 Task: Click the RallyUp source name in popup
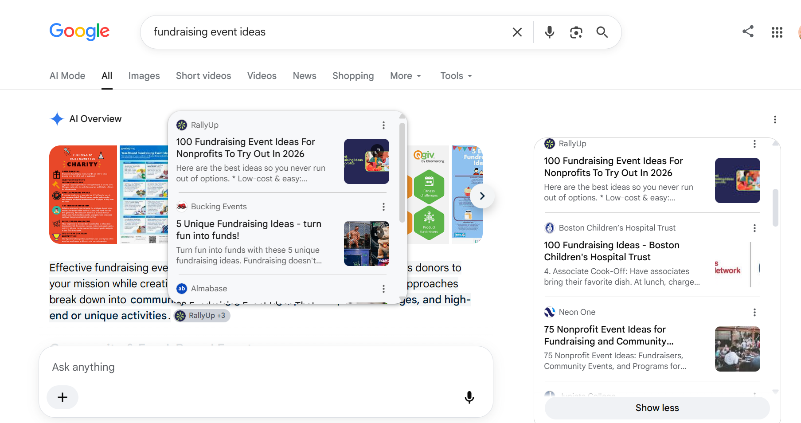(205, 125)
